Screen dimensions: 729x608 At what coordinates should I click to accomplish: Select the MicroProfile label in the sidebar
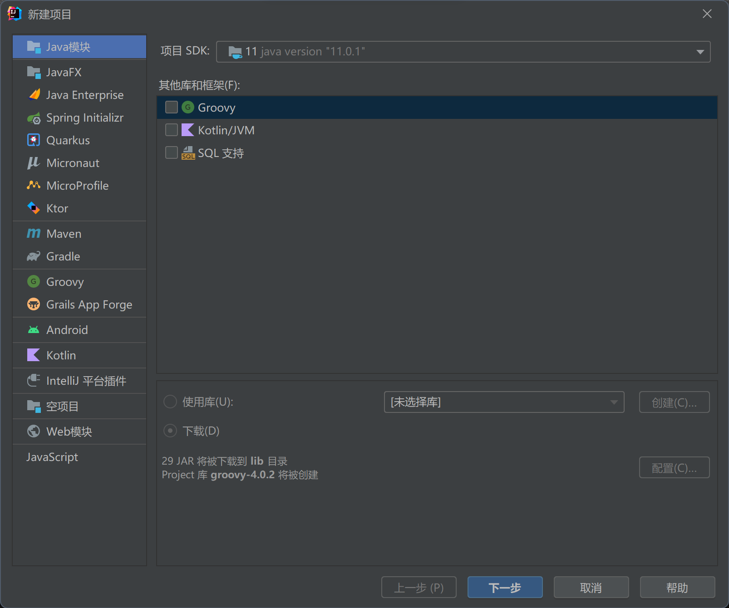(x=78, y=186)
